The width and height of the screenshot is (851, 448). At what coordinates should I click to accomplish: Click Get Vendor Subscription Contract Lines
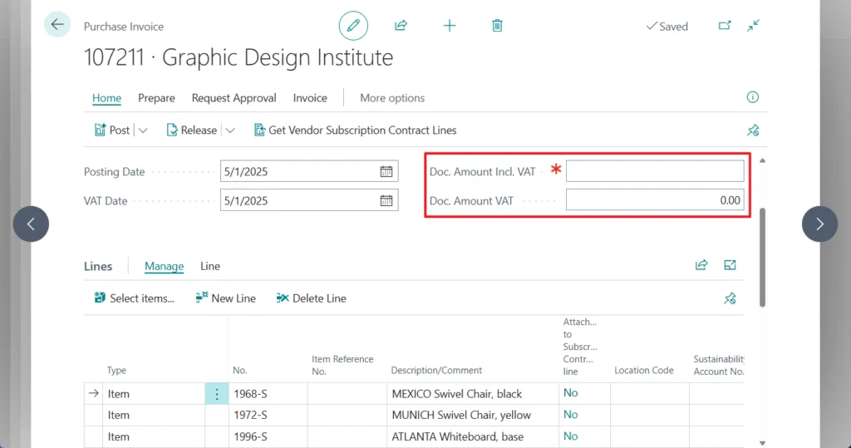[x=355, y=130]
